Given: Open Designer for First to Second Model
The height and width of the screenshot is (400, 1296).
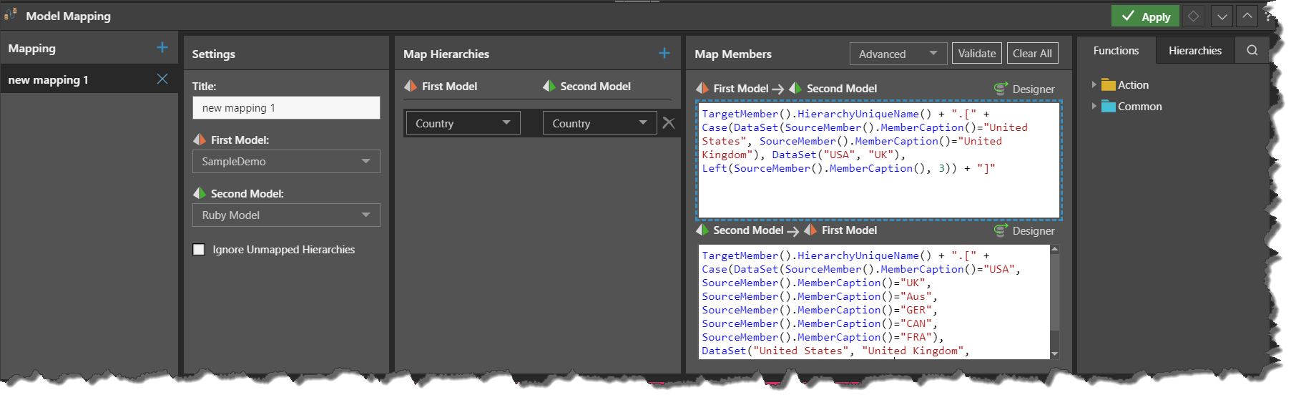Looking at the screenshot, I should point(1025,89).
